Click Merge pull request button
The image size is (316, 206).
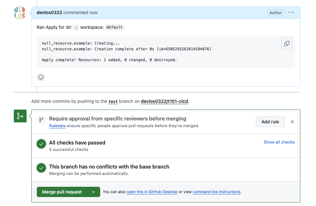click(x=62, y=192)
